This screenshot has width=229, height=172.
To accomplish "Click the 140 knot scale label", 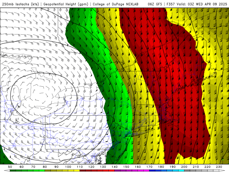I will 114,167.
